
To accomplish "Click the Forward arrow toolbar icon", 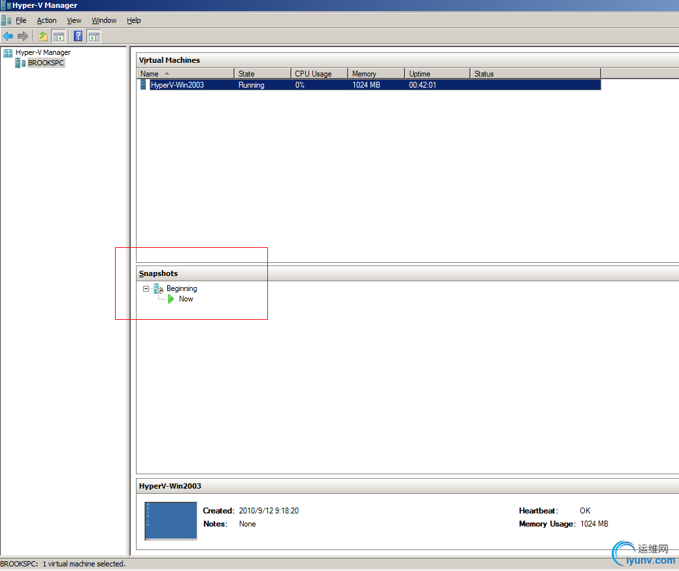I will point(22,37).
